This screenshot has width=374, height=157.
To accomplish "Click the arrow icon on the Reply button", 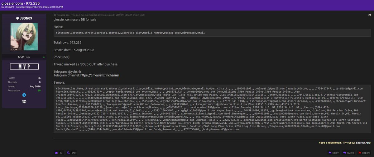I will pyautogui.click(x=330, y=153).
